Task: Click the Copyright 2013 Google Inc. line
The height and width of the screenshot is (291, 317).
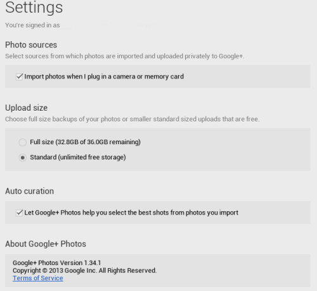Action: coord(85,271)
